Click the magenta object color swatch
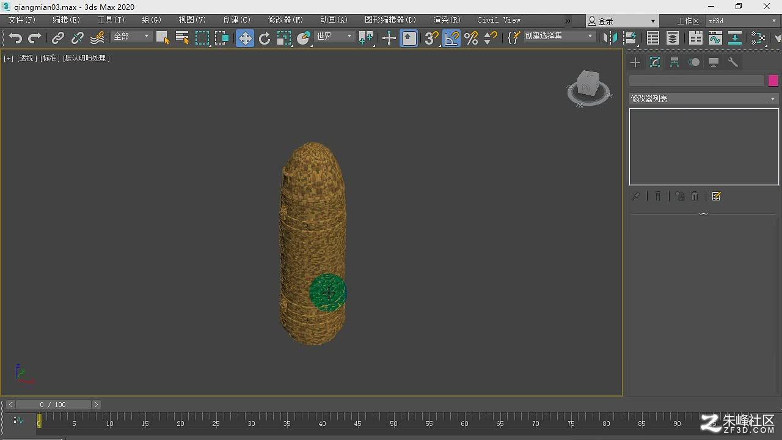 point(773,81)
